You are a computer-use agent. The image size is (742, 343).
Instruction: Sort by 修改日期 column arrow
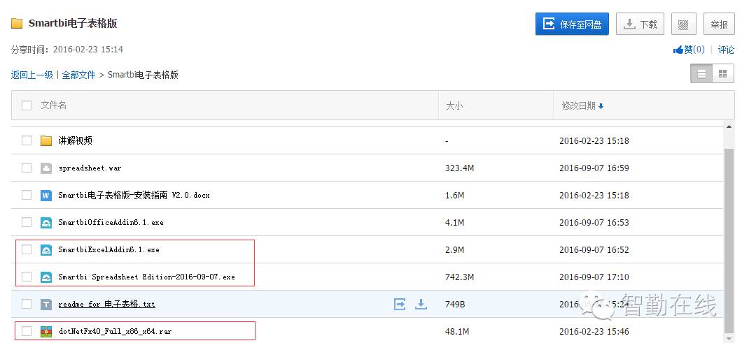(x=601, y=106)
